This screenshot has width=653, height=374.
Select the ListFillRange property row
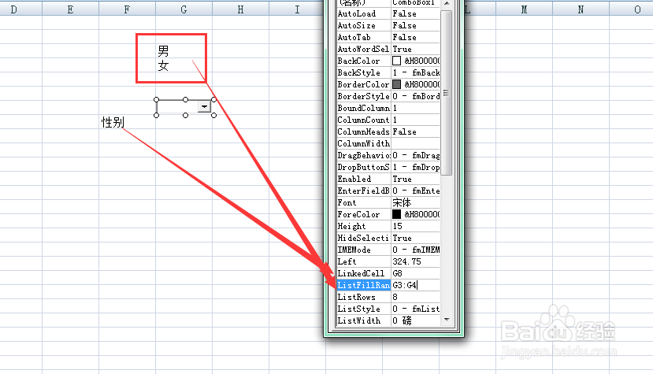tap(388, 285)
